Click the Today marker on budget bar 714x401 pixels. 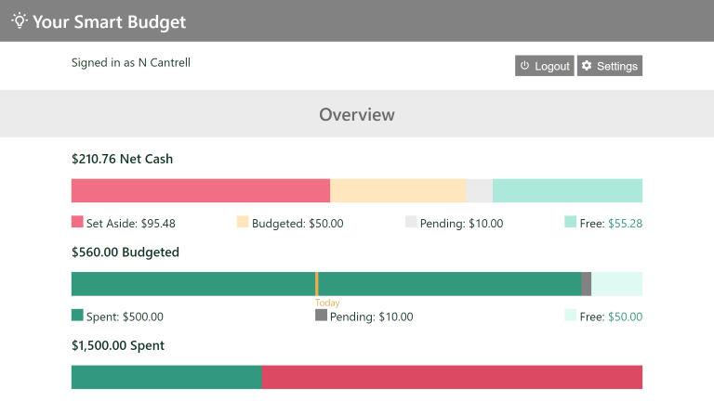click(317, 284)
